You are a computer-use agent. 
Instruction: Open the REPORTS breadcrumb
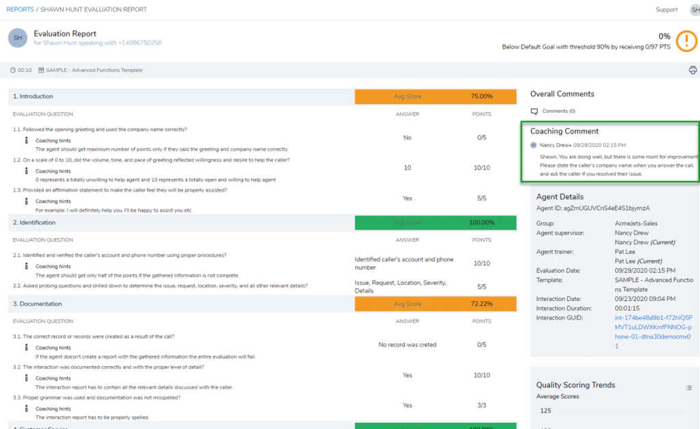pyautogui.click(x=18, y=10)
